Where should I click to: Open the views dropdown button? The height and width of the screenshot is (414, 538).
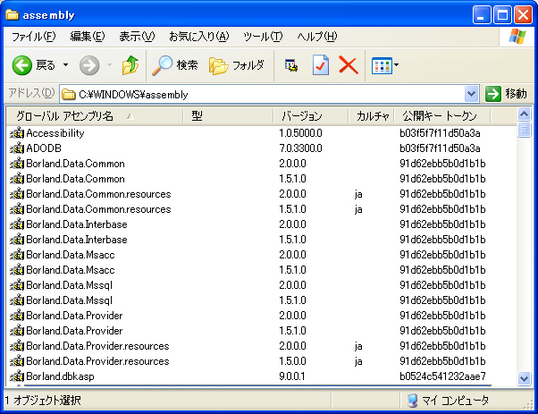pyautogui.click(x=385, y=65)
